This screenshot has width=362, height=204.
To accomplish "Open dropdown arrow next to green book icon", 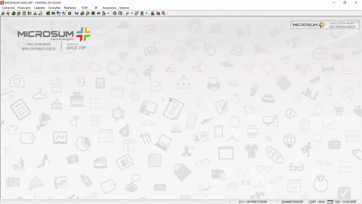I will click(x=146, y=13).
